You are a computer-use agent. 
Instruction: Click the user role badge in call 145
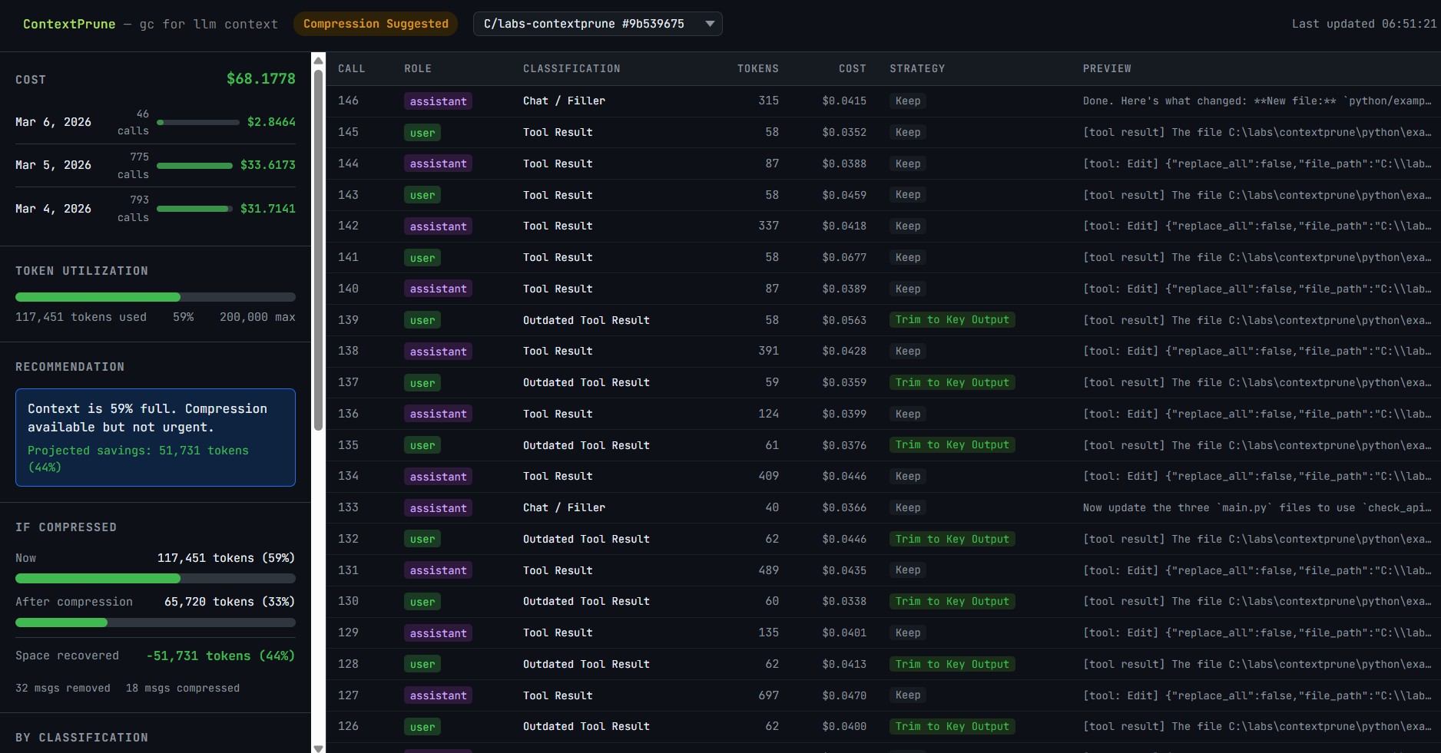(x=422, y=133)
